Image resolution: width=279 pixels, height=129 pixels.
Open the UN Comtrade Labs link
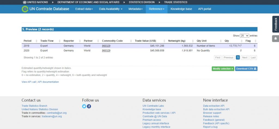pos(153,106)
